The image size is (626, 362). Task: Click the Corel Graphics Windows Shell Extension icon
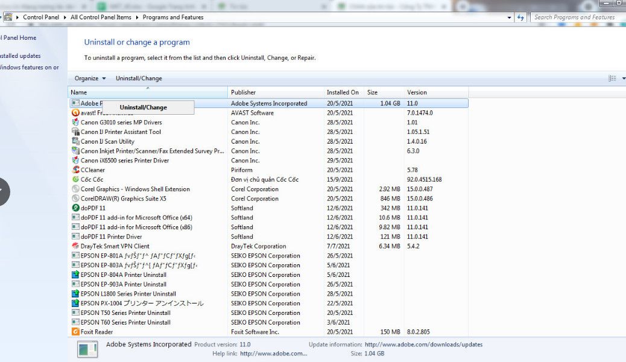pos(75,189)
